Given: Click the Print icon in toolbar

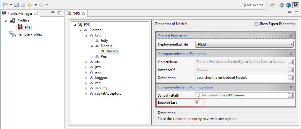Looking at the screenshot, I should [x=23, y=5].
